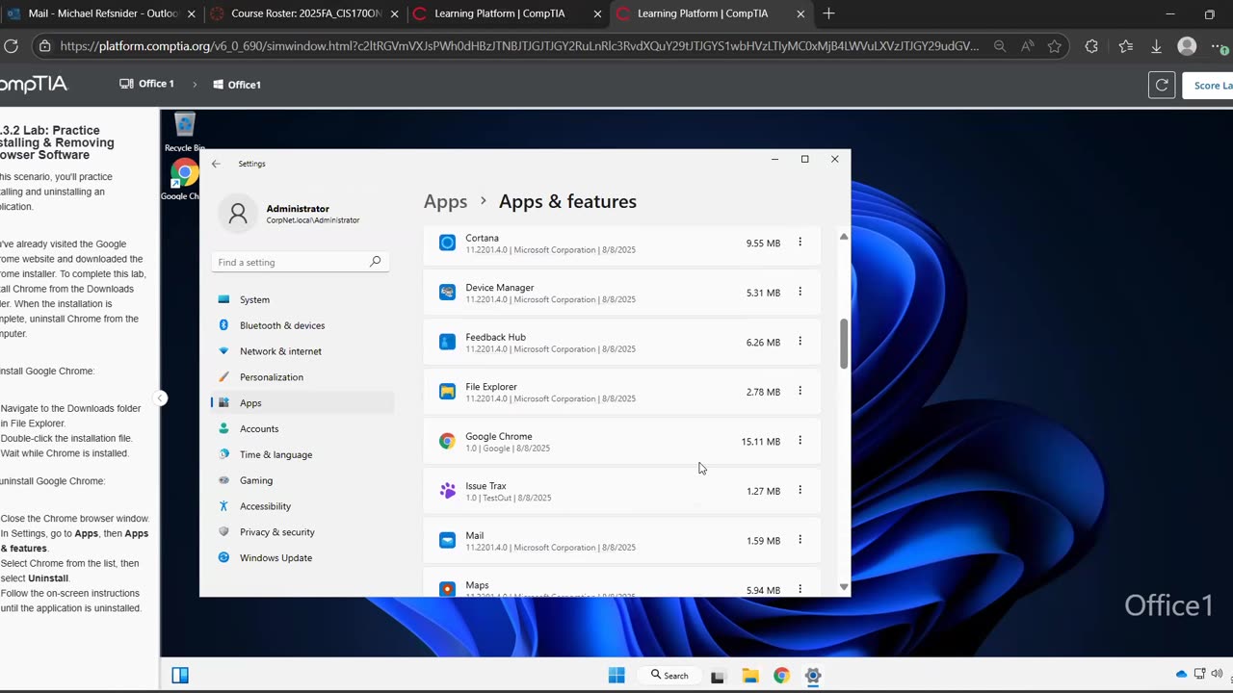1233x693 pixels.
Task: Open Privacy & security settings
Action: 302,532
